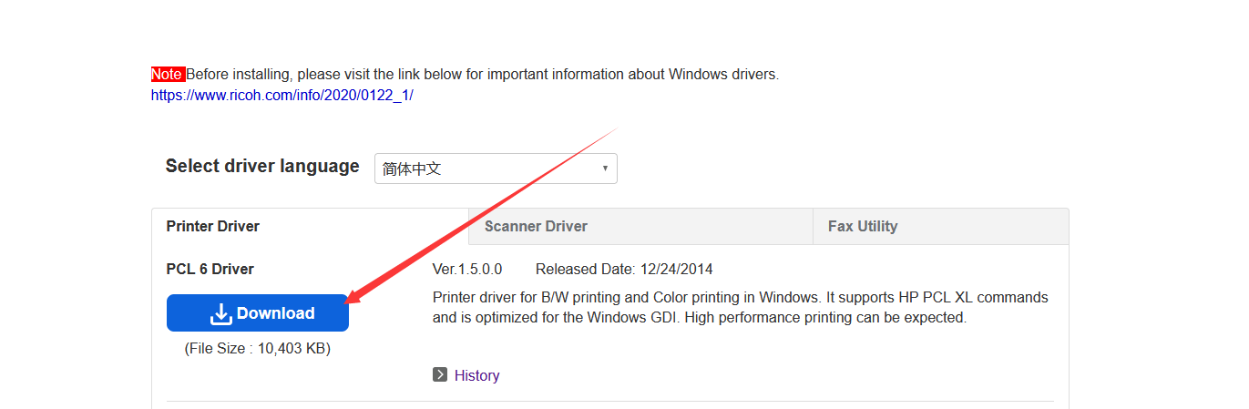Open the ricoh.com Windows drivers info link
Screen dimensions: 1249x409
[282, 95]
